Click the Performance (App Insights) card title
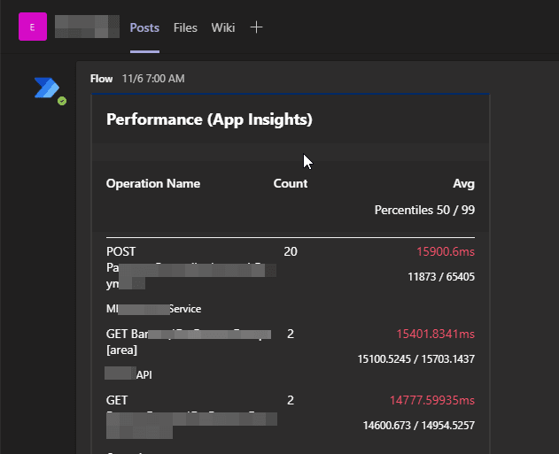 (209, 119)
